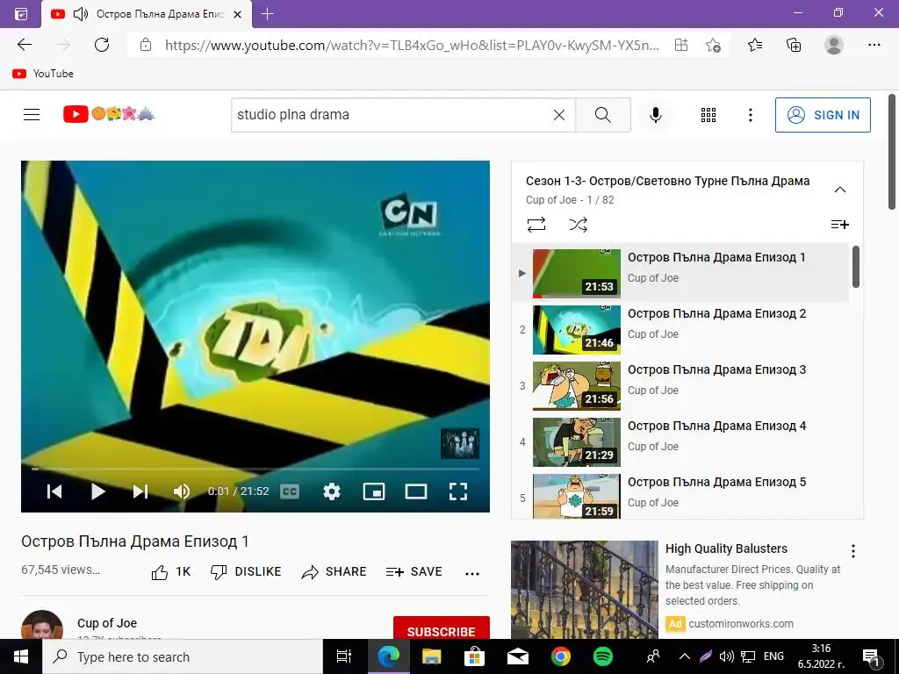Subscribe to Cup of Joe channel
The height and width of the screenshot is (674, 899).
pos(441,628)
